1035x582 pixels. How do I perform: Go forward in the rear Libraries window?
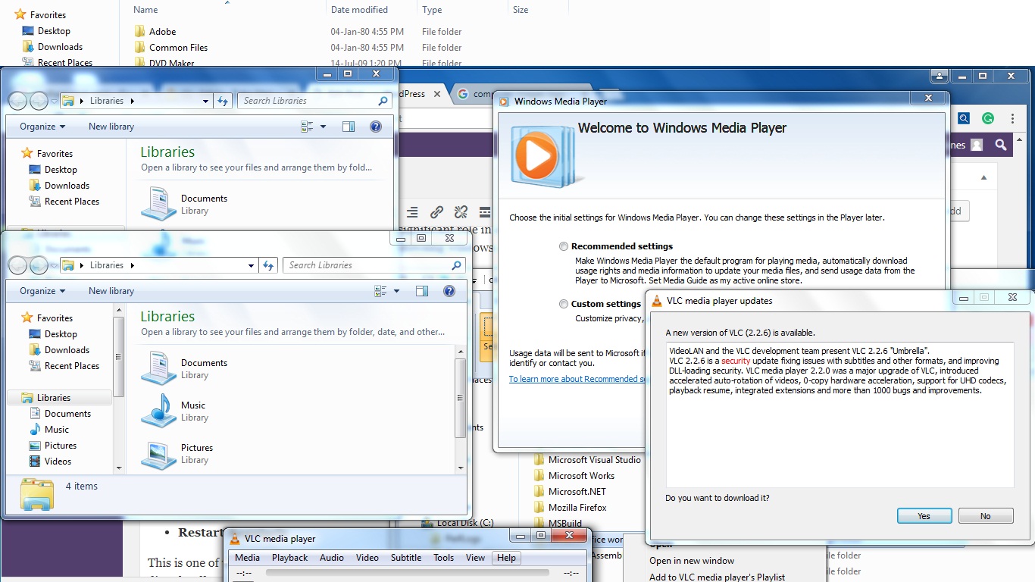39,101
